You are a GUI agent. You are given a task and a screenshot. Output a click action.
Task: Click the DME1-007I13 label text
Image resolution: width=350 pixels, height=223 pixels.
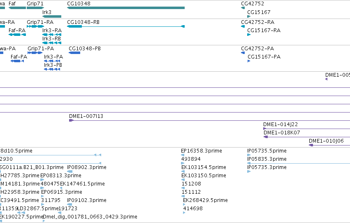point(86,116)
